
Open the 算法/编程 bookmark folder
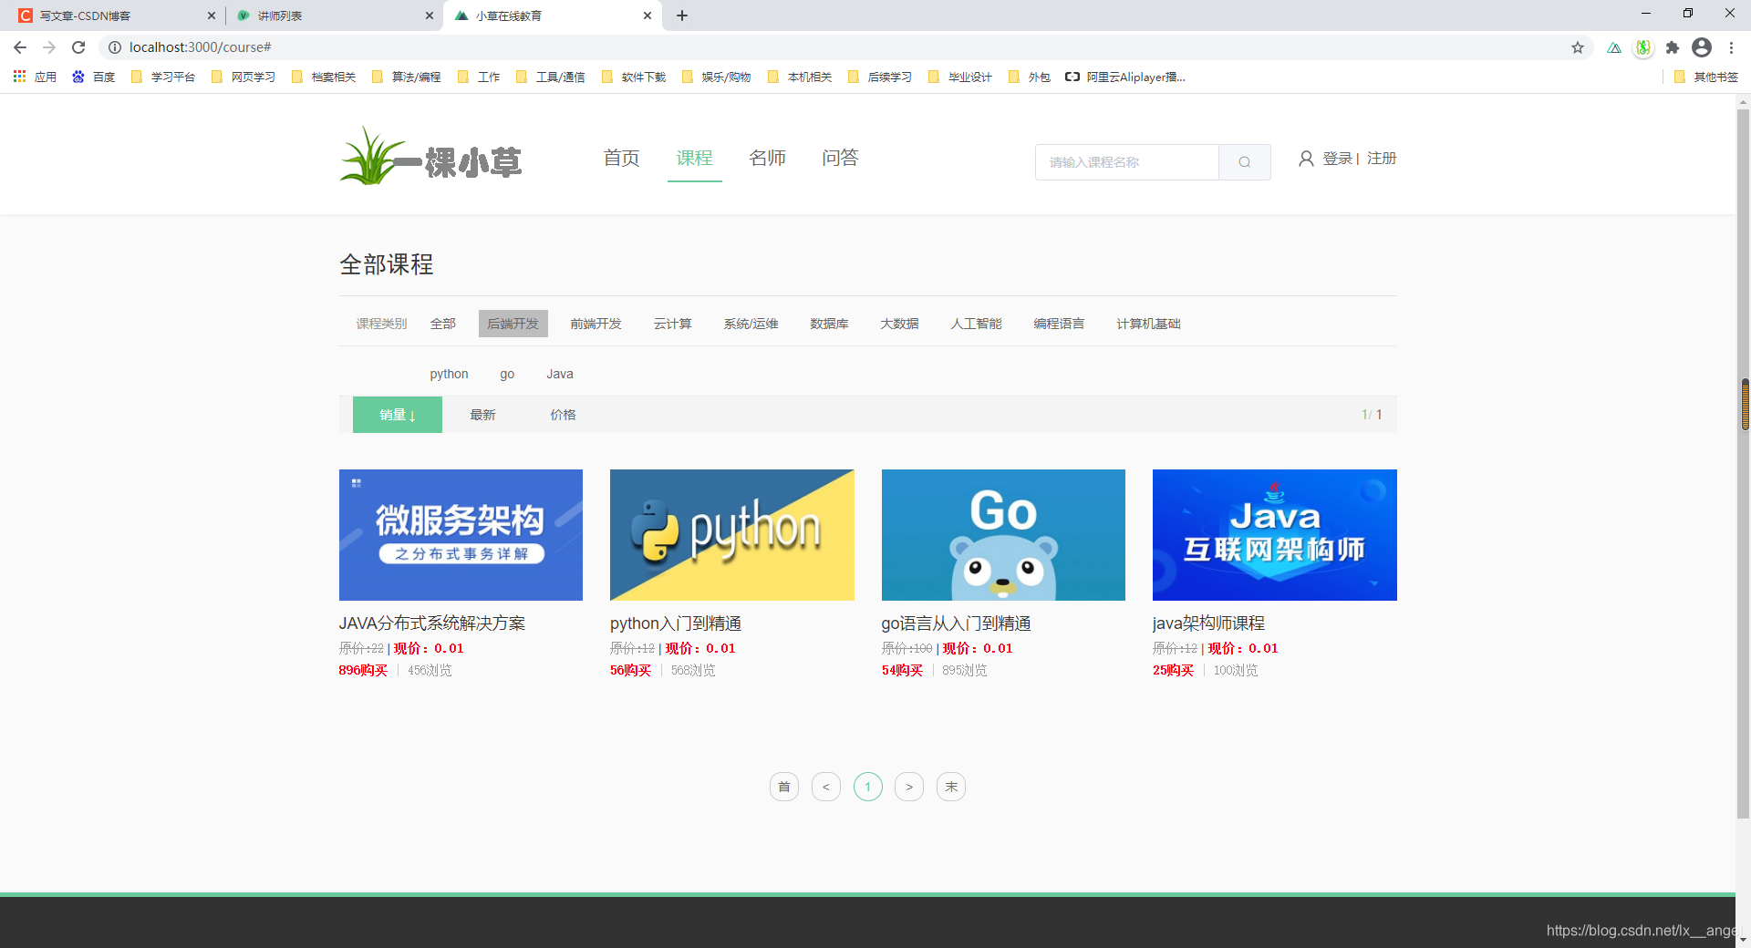click(x=407, y=77)
